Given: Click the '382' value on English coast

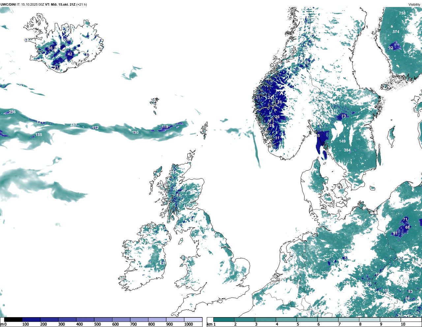Looking at the screenshot, I should 217,235.
